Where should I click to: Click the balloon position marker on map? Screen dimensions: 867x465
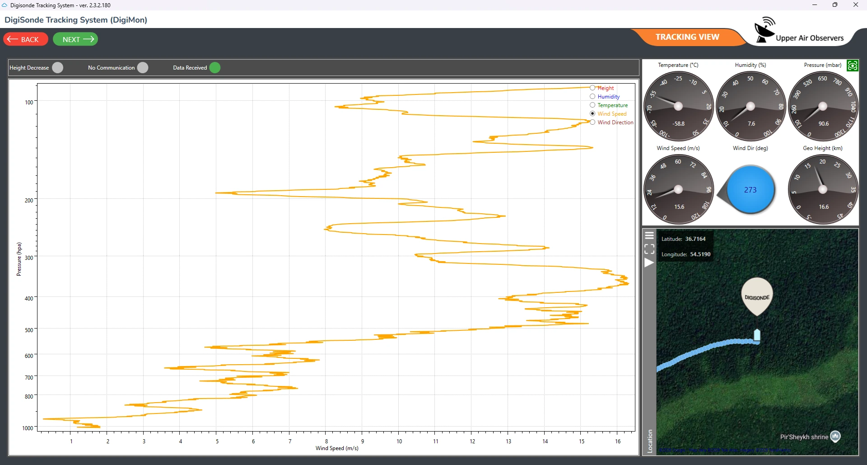pyautogui.click(x=757, y=335)
